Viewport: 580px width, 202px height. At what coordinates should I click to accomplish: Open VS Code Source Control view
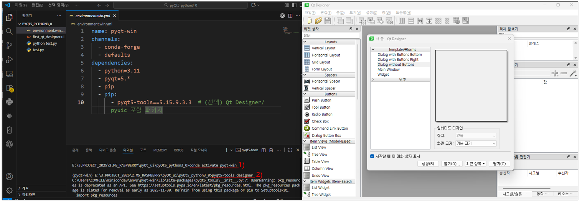(10, 46)
